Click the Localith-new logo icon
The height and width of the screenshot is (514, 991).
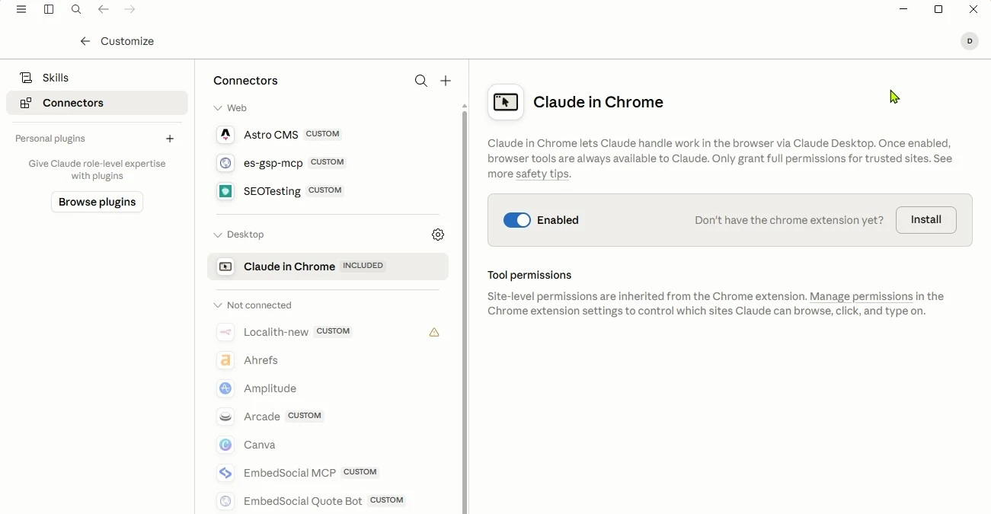(x=225, y=333)
